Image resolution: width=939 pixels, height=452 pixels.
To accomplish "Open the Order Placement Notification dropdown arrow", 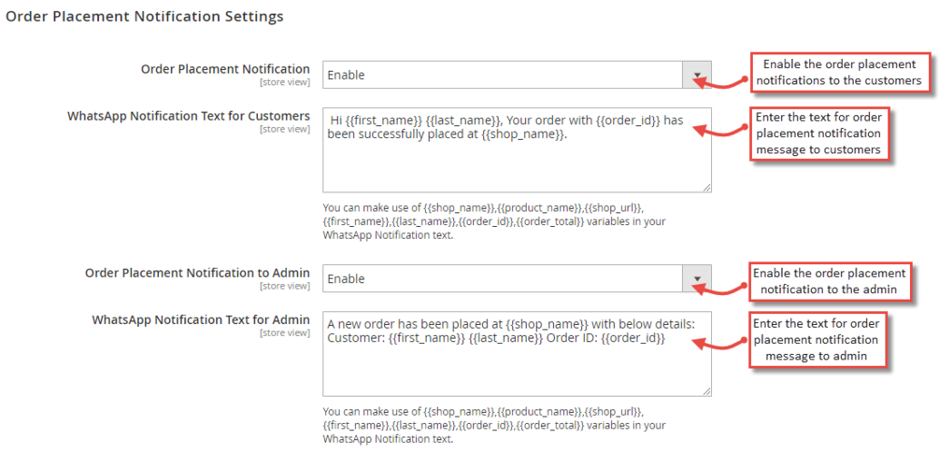I will click(697, 76).
